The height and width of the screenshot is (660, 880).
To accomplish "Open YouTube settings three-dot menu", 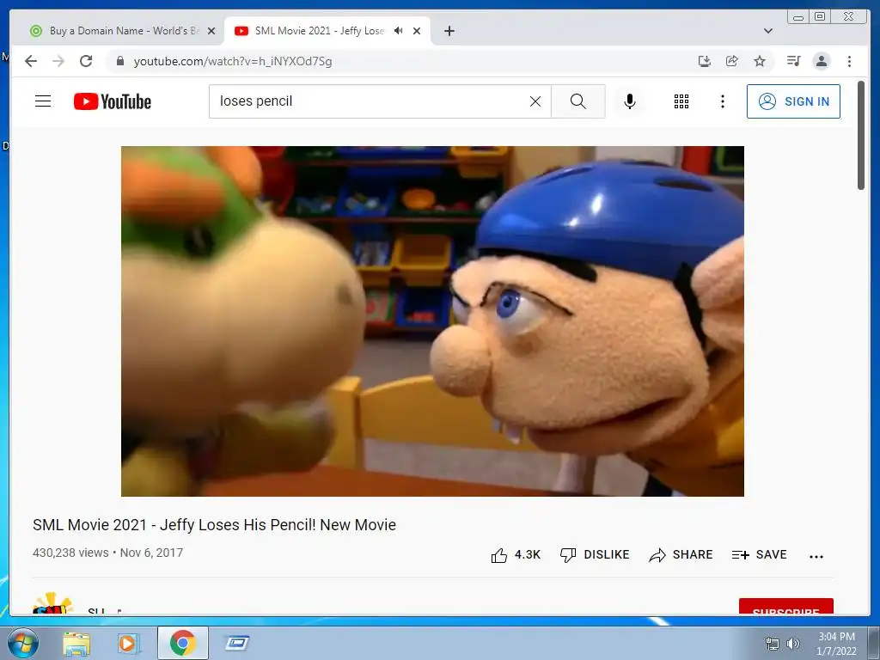I will (x=722, y=101).
